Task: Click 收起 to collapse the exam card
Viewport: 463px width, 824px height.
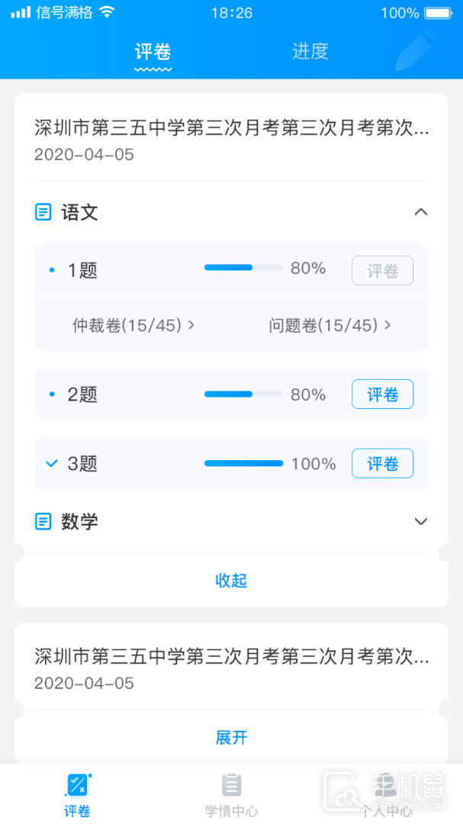Action: pos(231,581)
